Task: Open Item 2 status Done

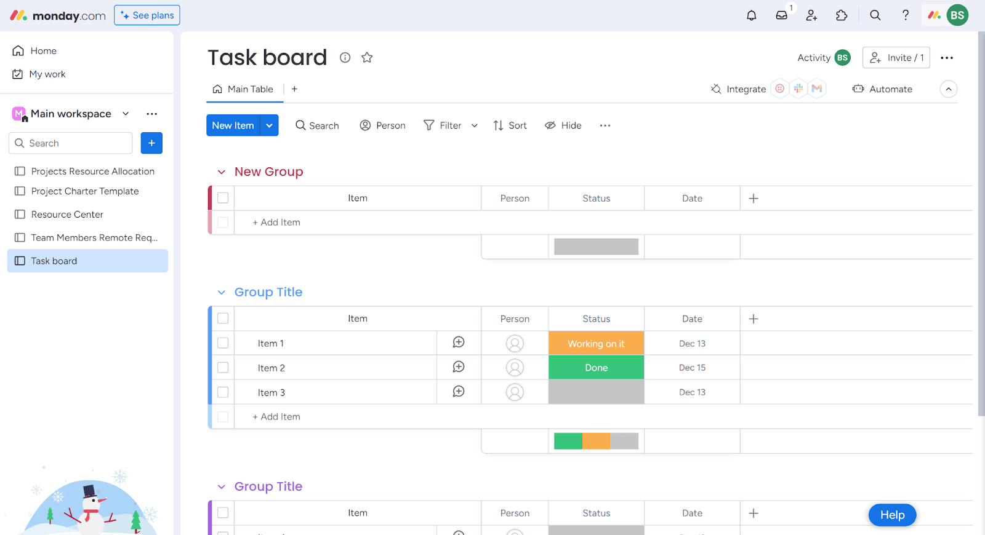Action: 596,368
